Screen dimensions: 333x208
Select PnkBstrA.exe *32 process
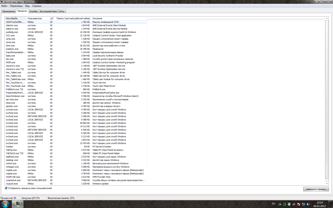coord(76,89)
